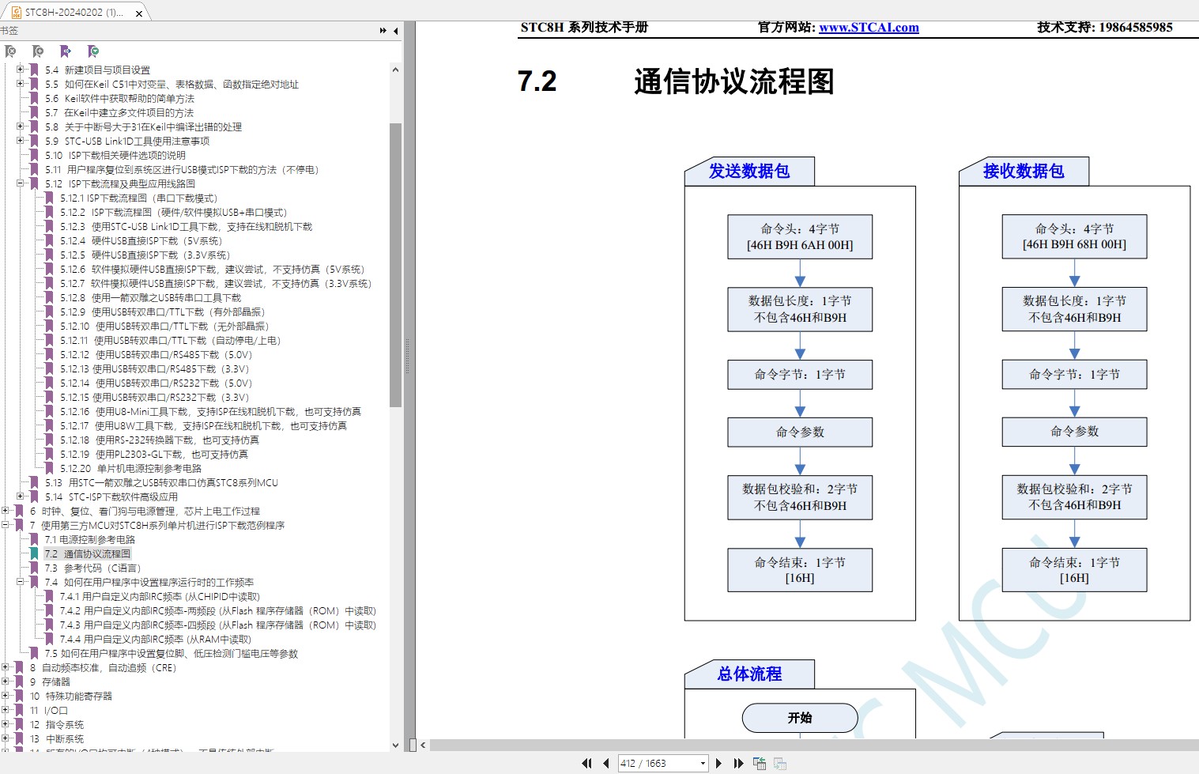Click bookmarks panel scroll up arrow
The height and width of the screenshot is (774, 1199).
[395, 70]
